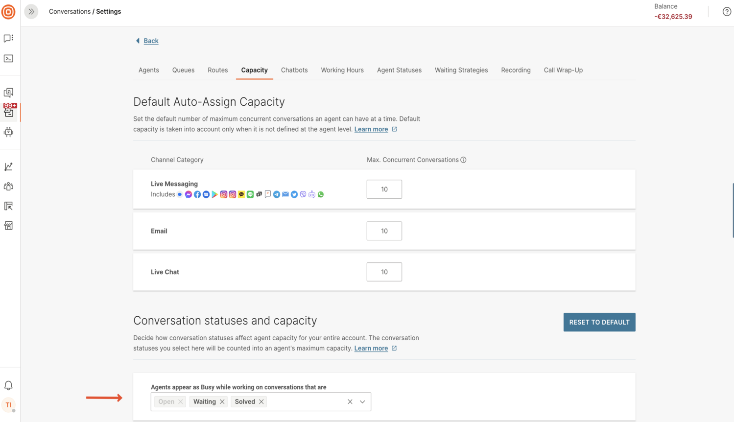Open the stacked chat windows sidebar icon
Viewport: 734px width, 422px height.
click(8, 93)
